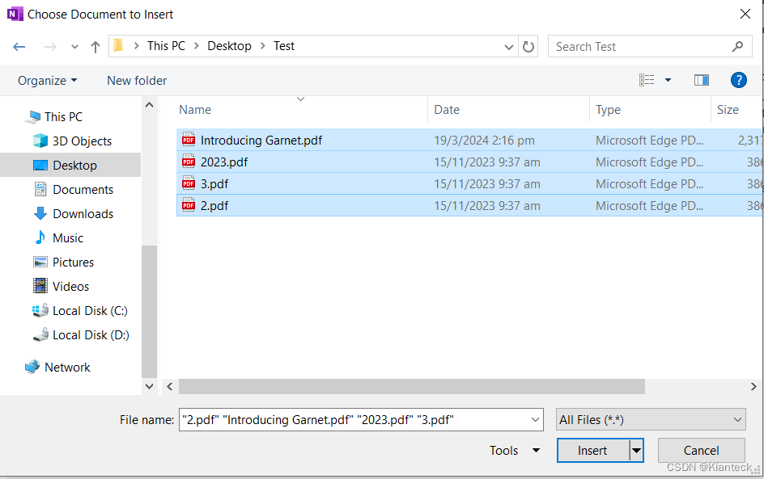Image resolution: width=764 pixels, height=479 pixels.
Task: Click the Show preview pane icon
Action: pos(701,80)
